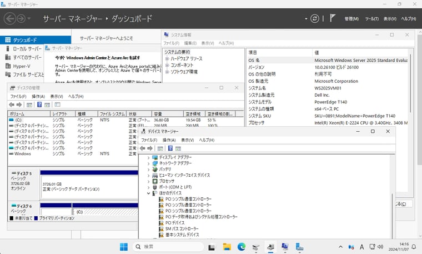Select ダッシュボード in Server Manager sidebar
422x254 pixels.
click(x=36, y=40)
